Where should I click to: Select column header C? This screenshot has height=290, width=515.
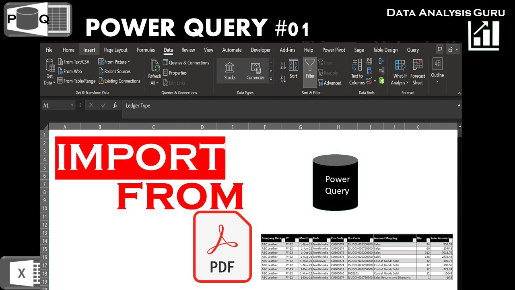tap(153, 127)
